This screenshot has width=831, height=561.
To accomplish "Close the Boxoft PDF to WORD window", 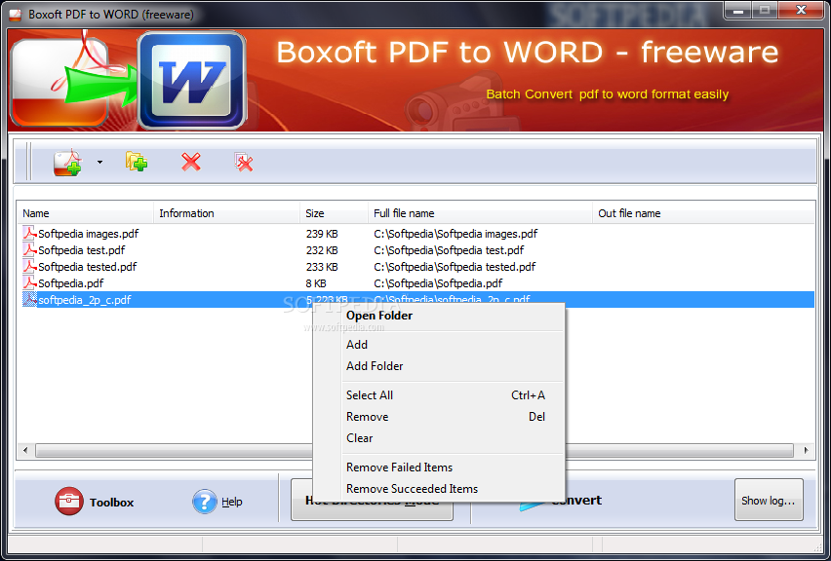I will [x=802, y=10].
